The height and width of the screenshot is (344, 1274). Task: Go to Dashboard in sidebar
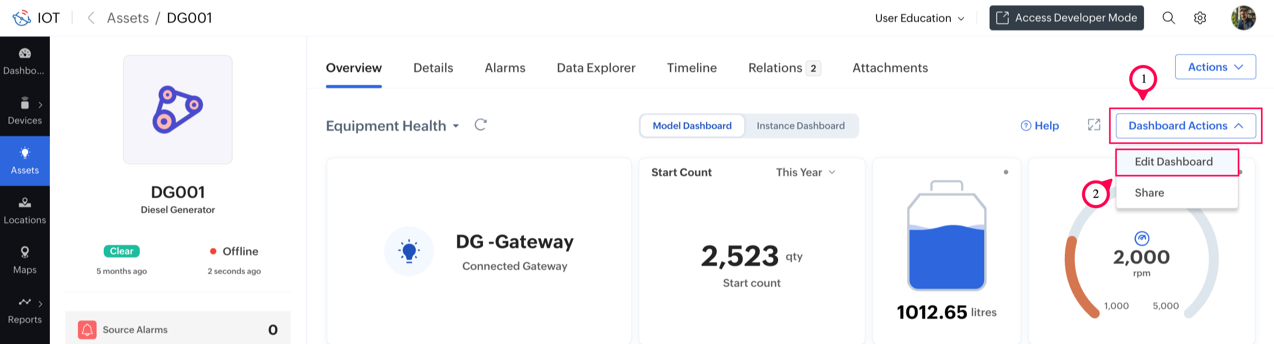click(25, 61)
